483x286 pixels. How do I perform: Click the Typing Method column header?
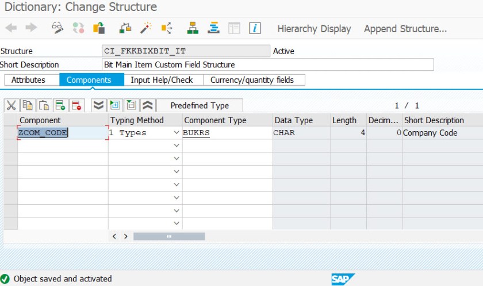[145, 120]
